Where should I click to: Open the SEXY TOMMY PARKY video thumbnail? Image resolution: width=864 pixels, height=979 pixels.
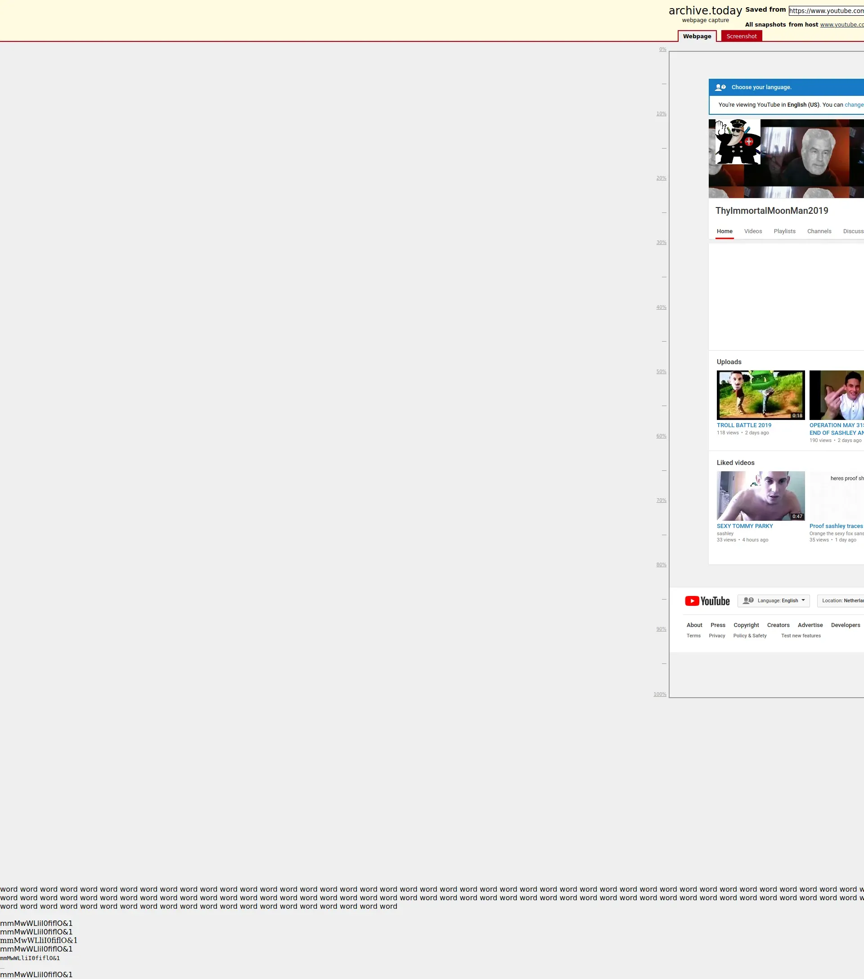coord(760,496)
